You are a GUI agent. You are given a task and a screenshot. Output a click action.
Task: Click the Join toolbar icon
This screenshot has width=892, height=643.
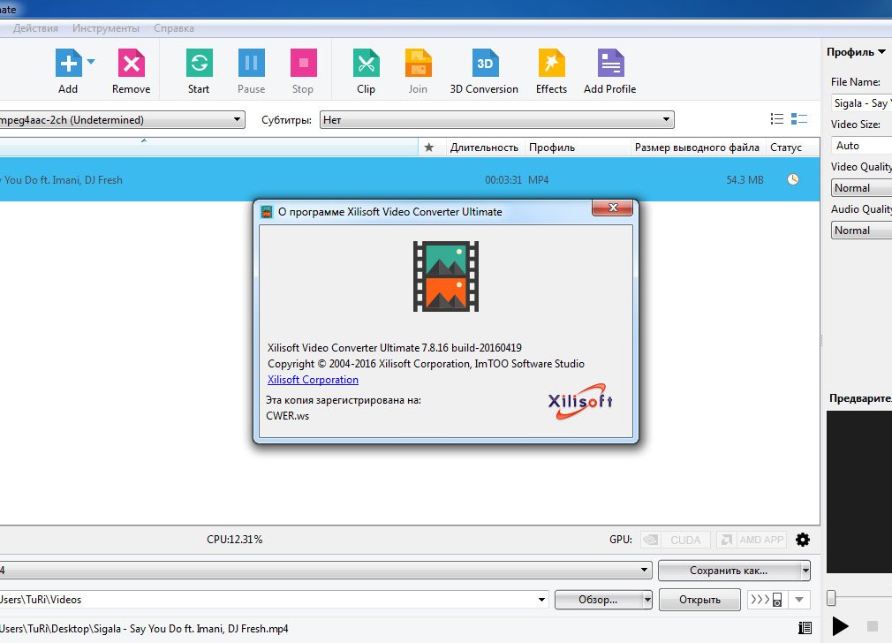click(x=418, y=63)
